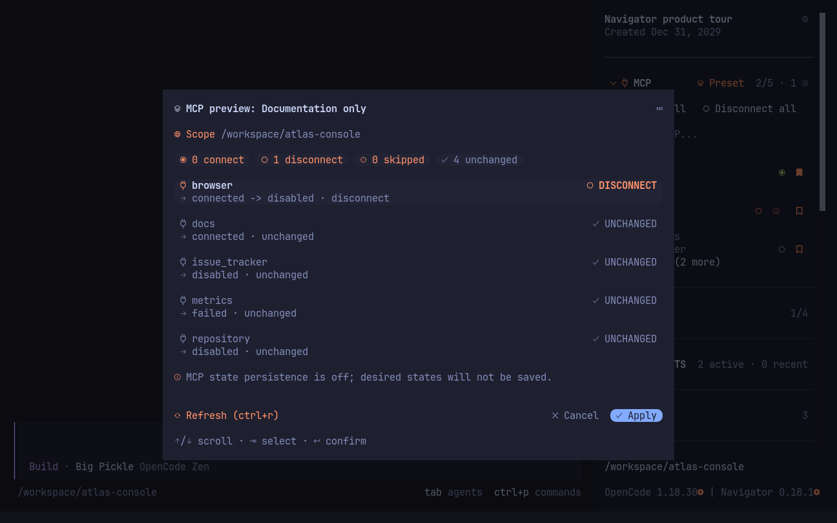This screenshot has width=837, height=523.
Task: Click the 'ctrl+p commands' hint
Action: [538, 492]
